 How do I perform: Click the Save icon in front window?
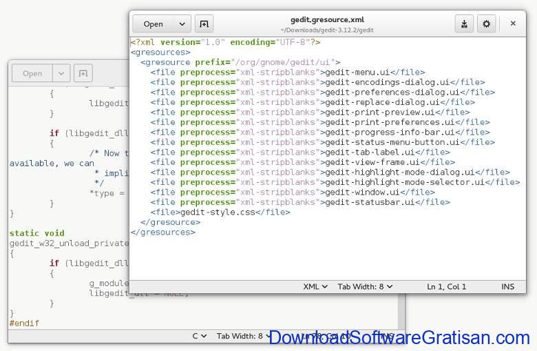(464, 23)
